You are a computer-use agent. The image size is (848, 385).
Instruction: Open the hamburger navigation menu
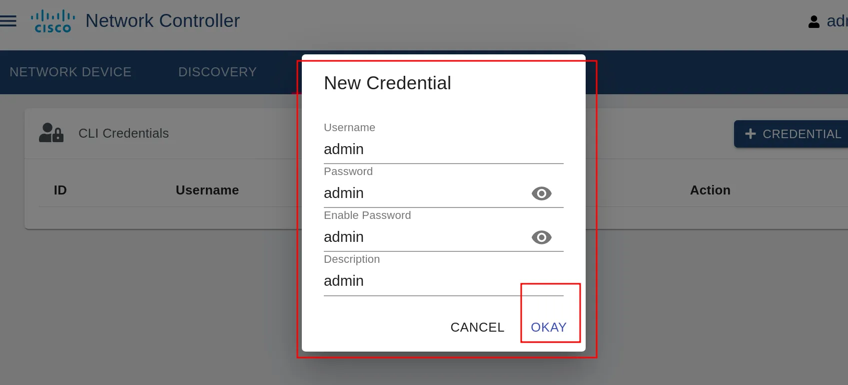click(x=8, y=21)
